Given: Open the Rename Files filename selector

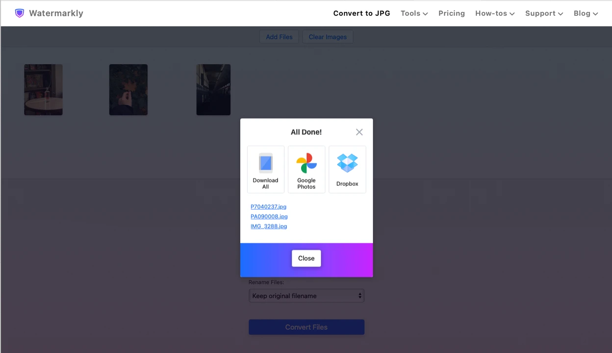Looking at the screenshot, I should [x=306, y=296].
